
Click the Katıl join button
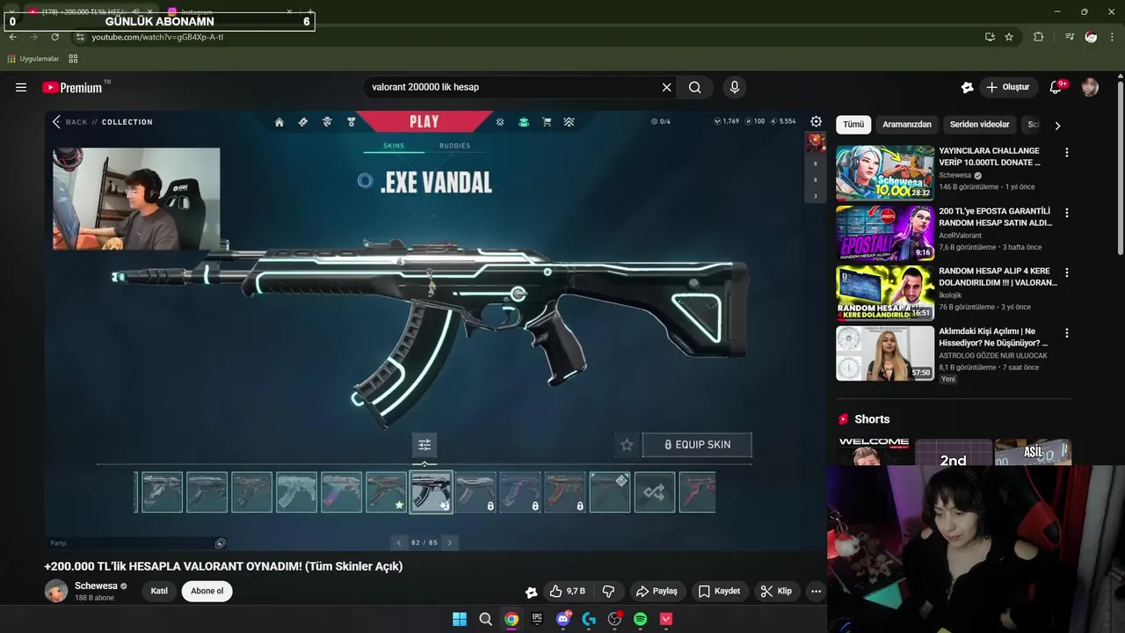(159, 591)
